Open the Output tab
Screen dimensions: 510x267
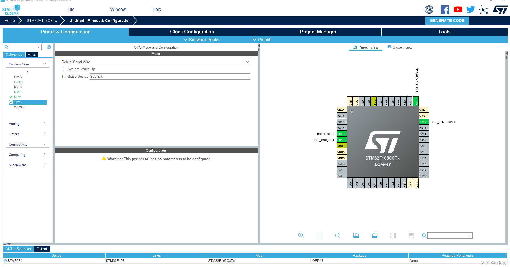pos(42,249)
